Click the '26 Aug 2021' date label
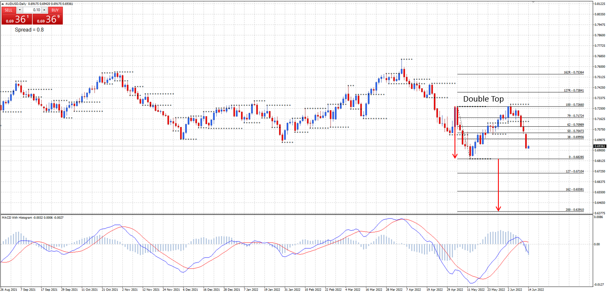 (x=9, y=289)
